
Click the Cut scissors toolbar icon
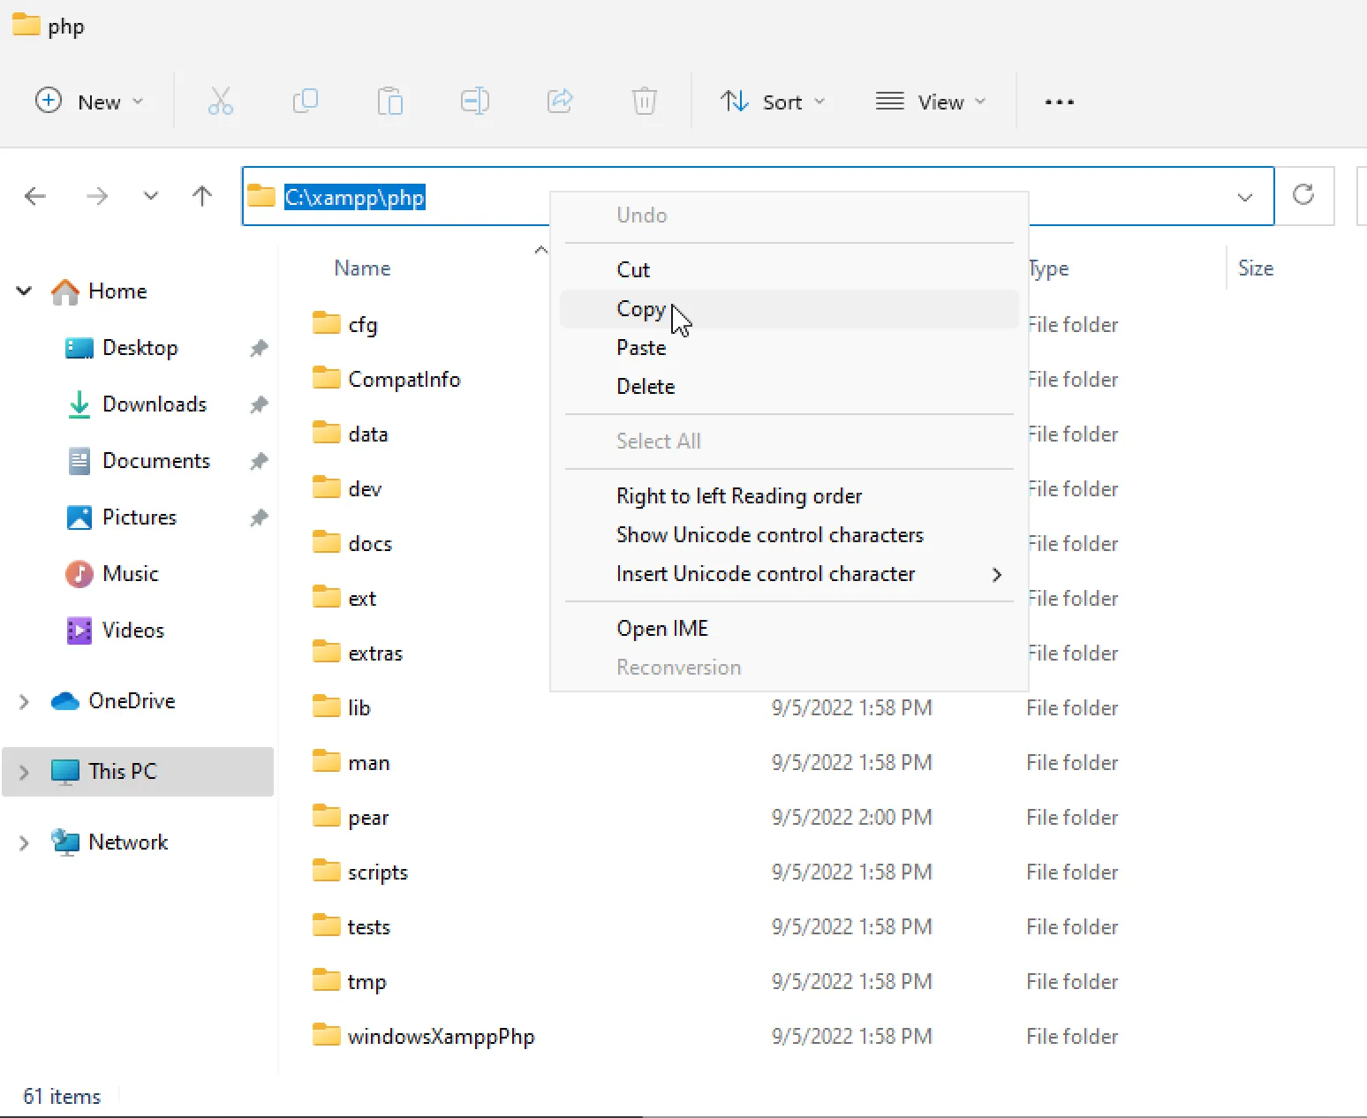(221, 102)
